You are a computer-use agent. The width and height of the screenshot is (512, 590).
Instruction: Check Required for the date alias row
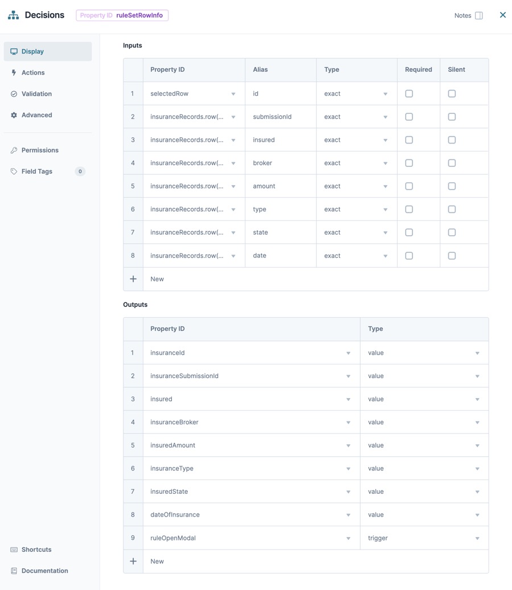(409, 256)
